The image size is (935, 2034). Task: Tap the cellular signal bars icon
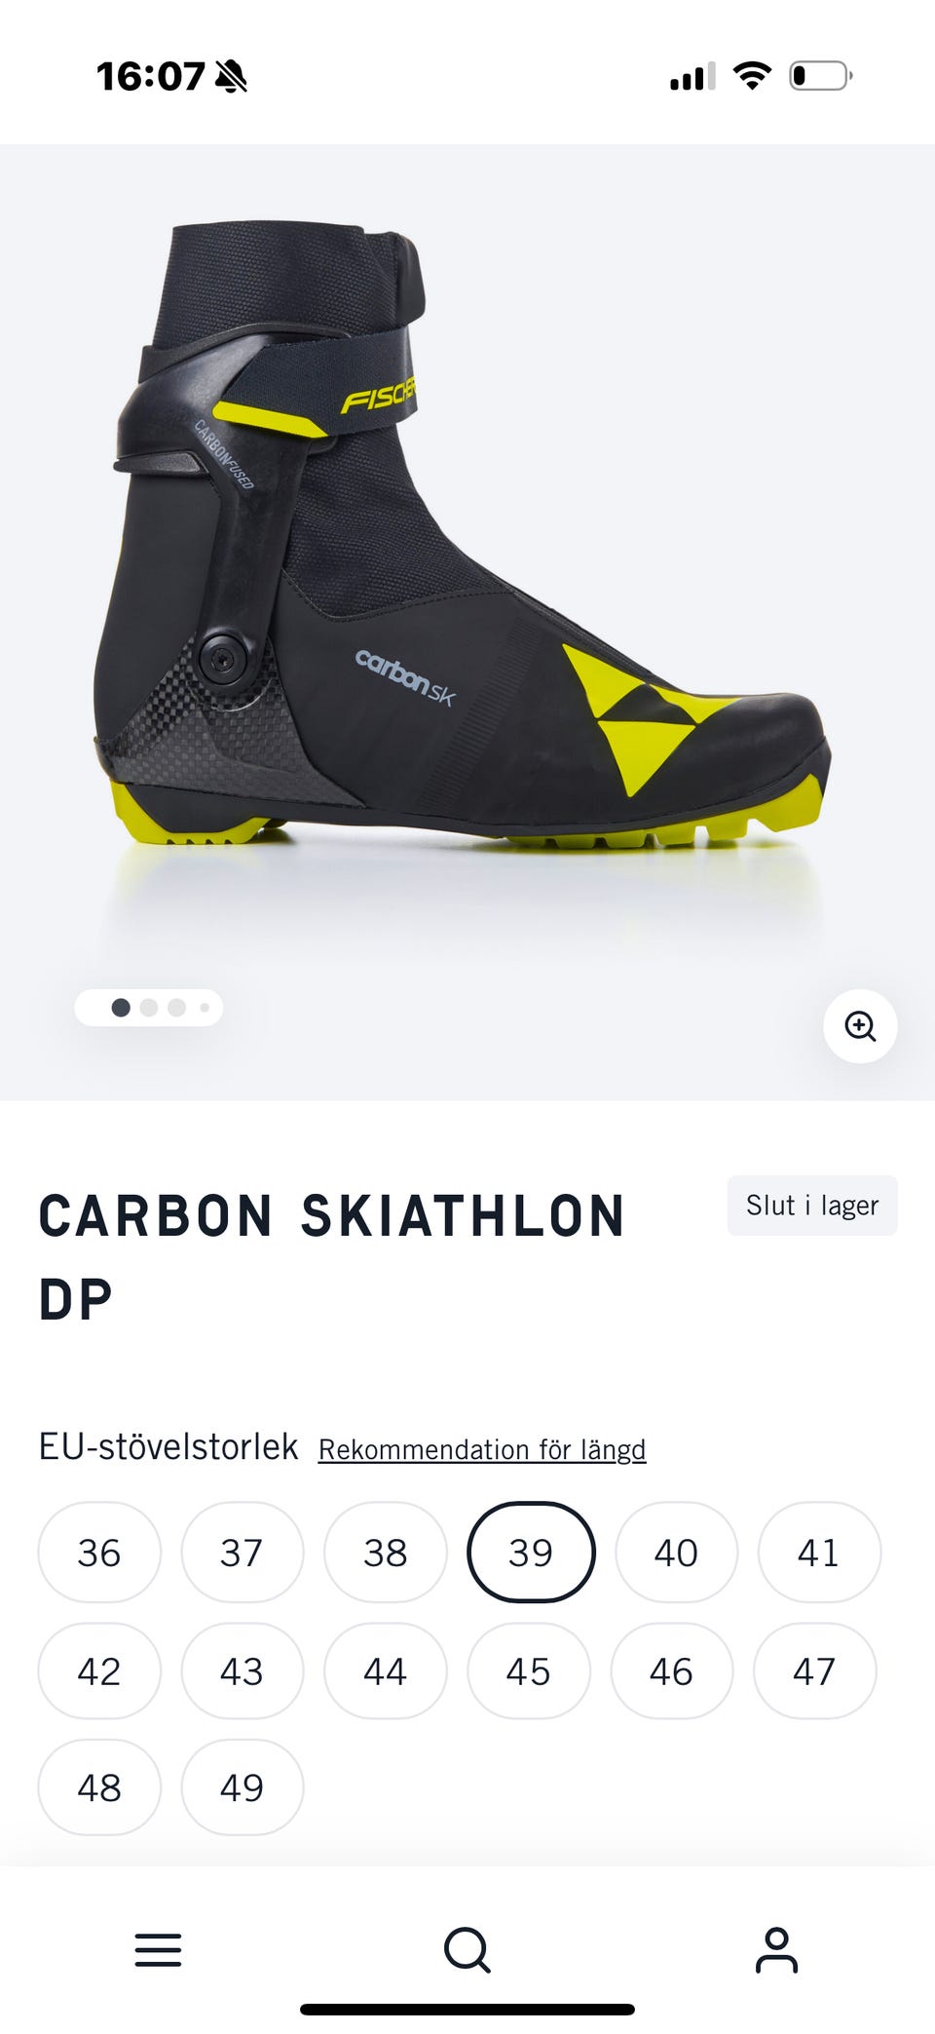(x=692, y=76)
